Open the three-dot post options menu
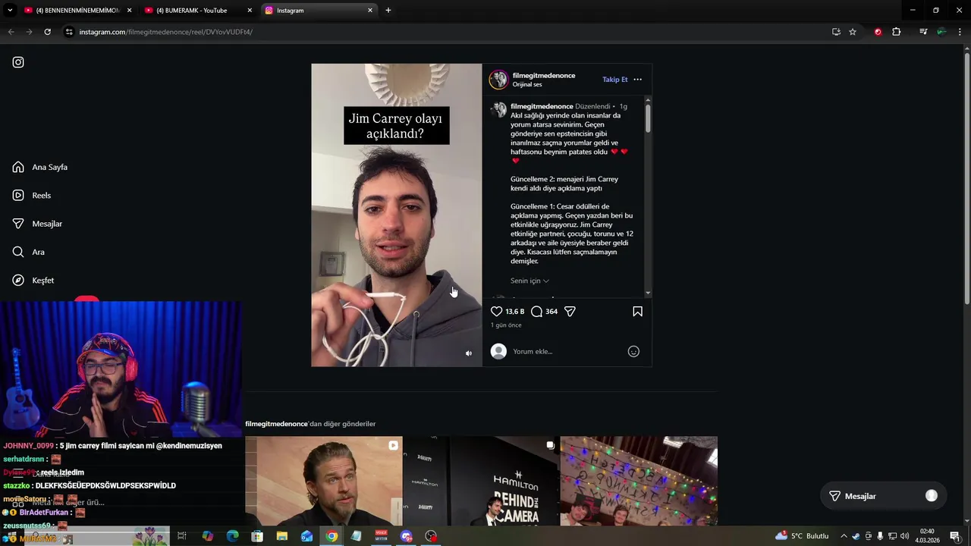Image resolution: width=971 pixels, height=546 pixels. tap(637, 80)
